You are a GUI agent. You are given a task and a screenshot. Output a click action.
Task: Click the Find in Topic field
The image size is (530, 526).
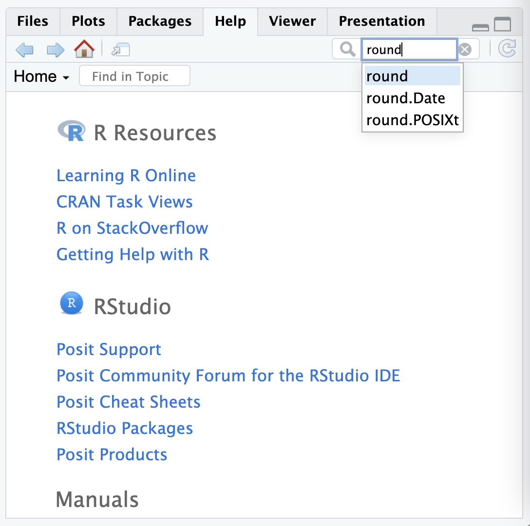point(134,76)
